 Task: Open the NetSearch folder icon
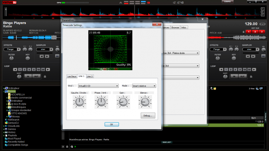coord(6,119)
